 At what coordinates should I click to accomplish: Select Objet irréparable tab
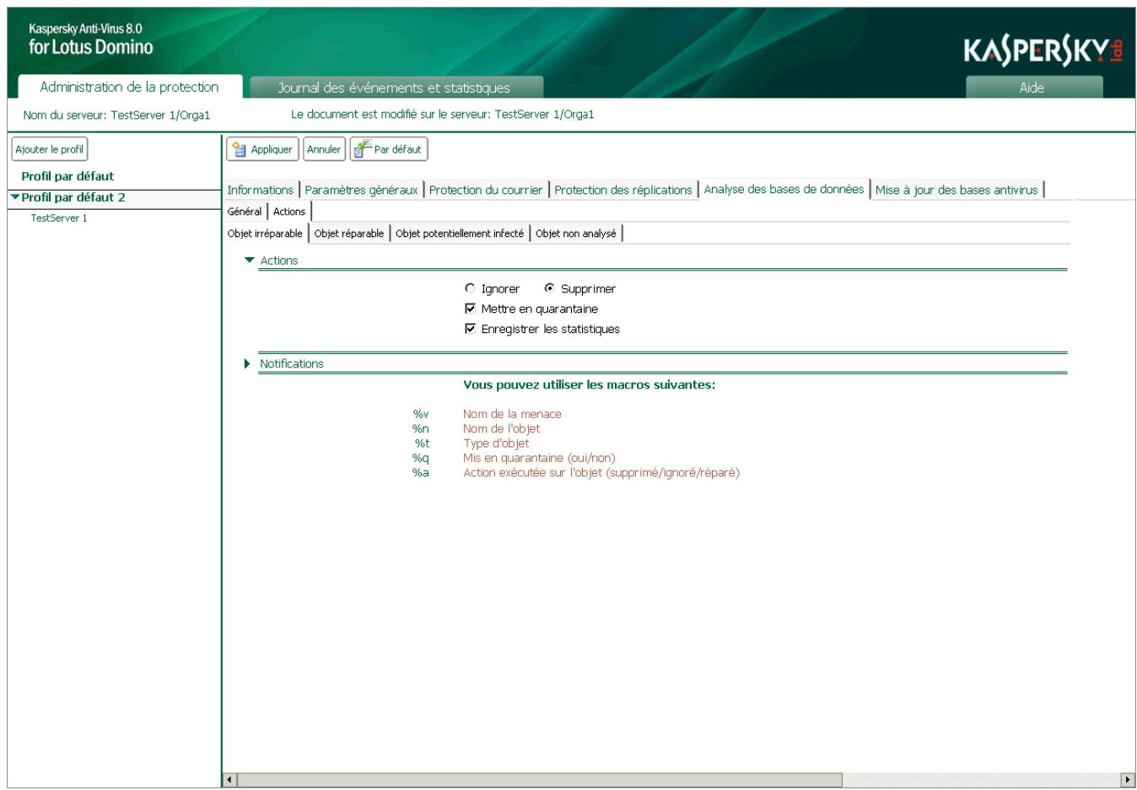265,234
